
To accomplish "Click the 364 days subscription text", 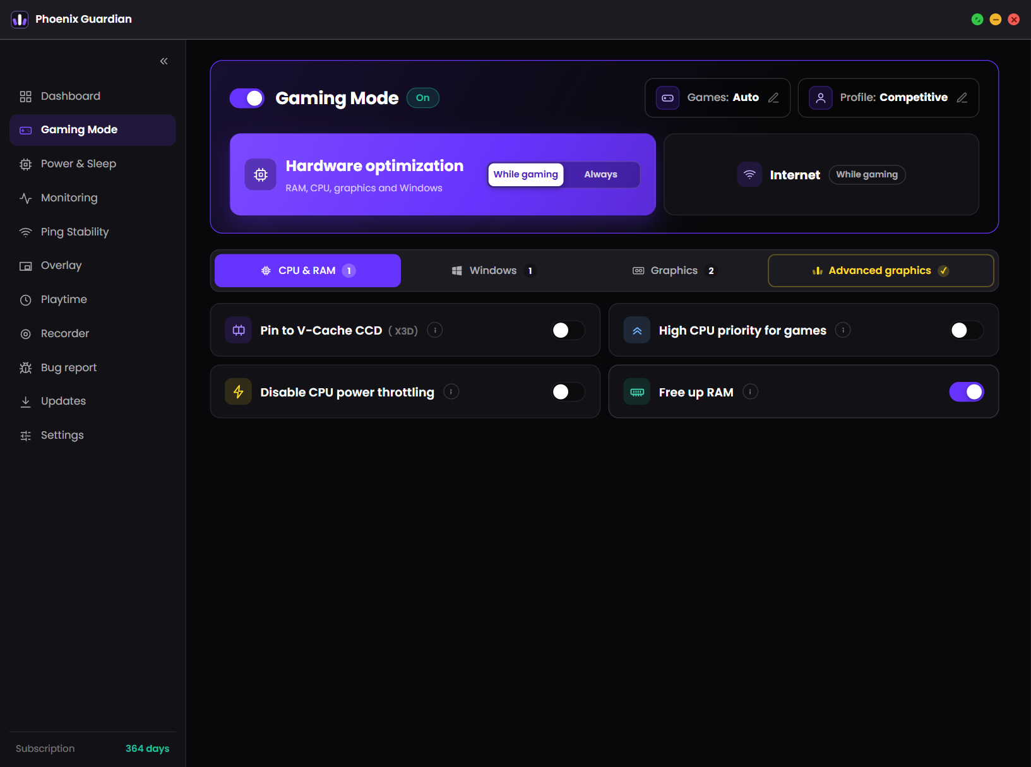I will (x=148, y=749).
